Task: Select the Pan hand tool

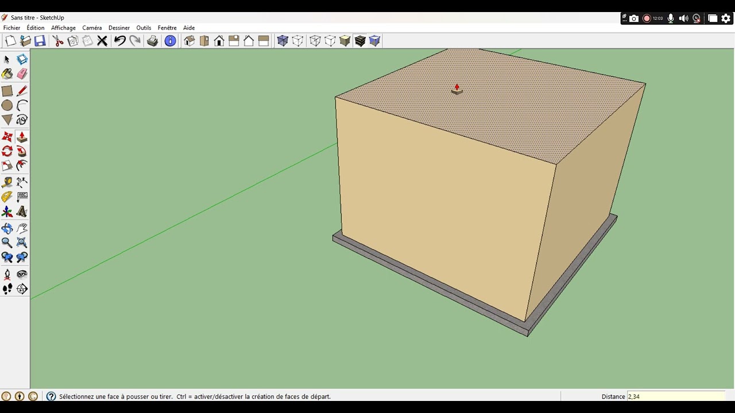Action: (x=22, y=228)
